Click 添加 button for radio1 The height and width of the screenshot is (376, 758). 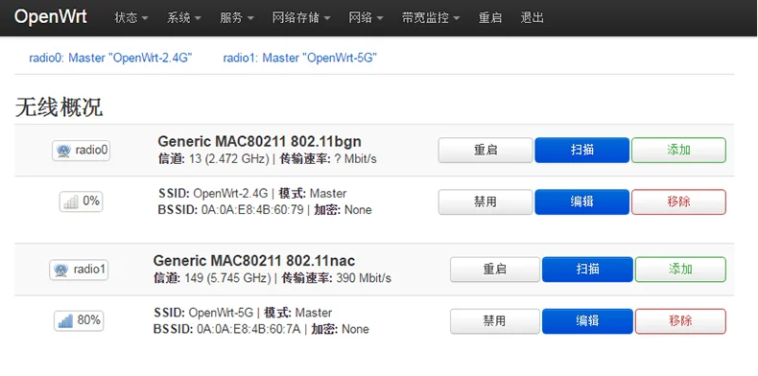coord(680,270)
